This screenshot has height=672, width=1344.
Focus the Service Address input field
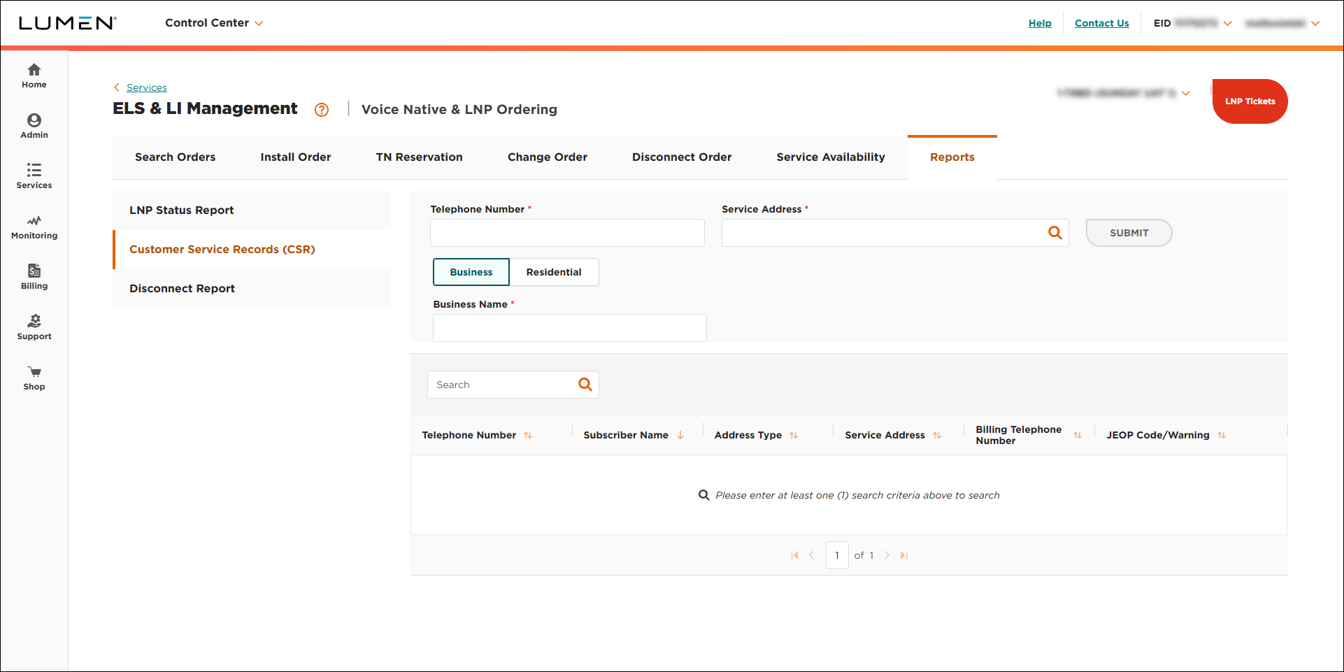click(895, 233)
